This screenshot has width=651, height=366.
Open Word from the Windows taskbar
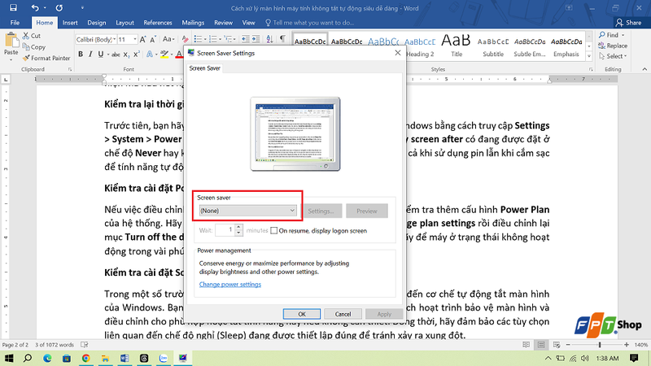125,358
